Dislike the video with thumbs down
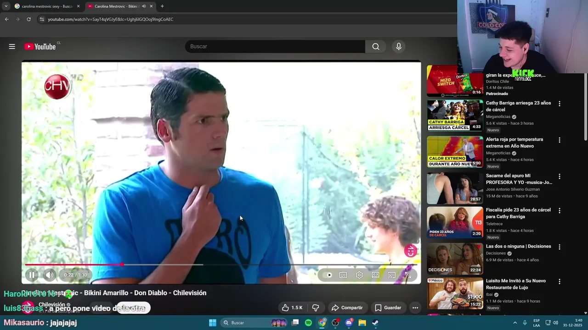The height and width of the screenshot is (330, 588). pyautogui.click(x=316, y=308)
